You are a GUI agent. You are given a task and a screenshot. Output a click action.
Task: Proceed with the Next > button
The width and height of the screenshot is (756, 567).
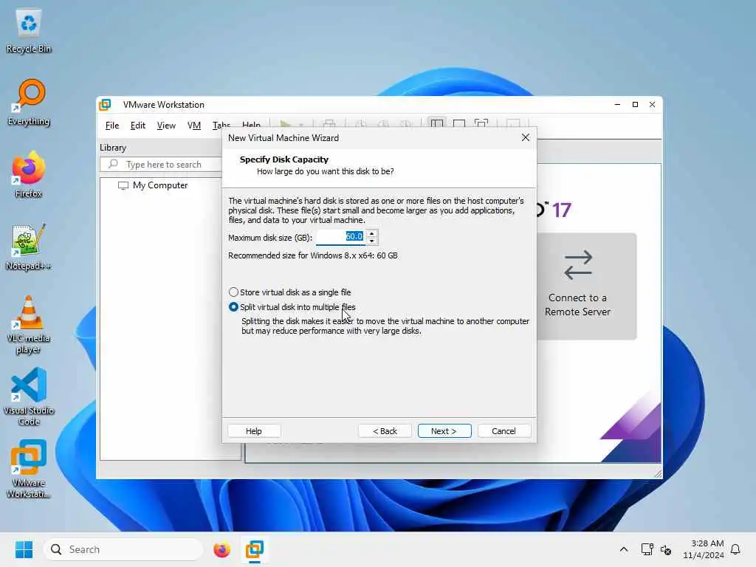[444, 431]
